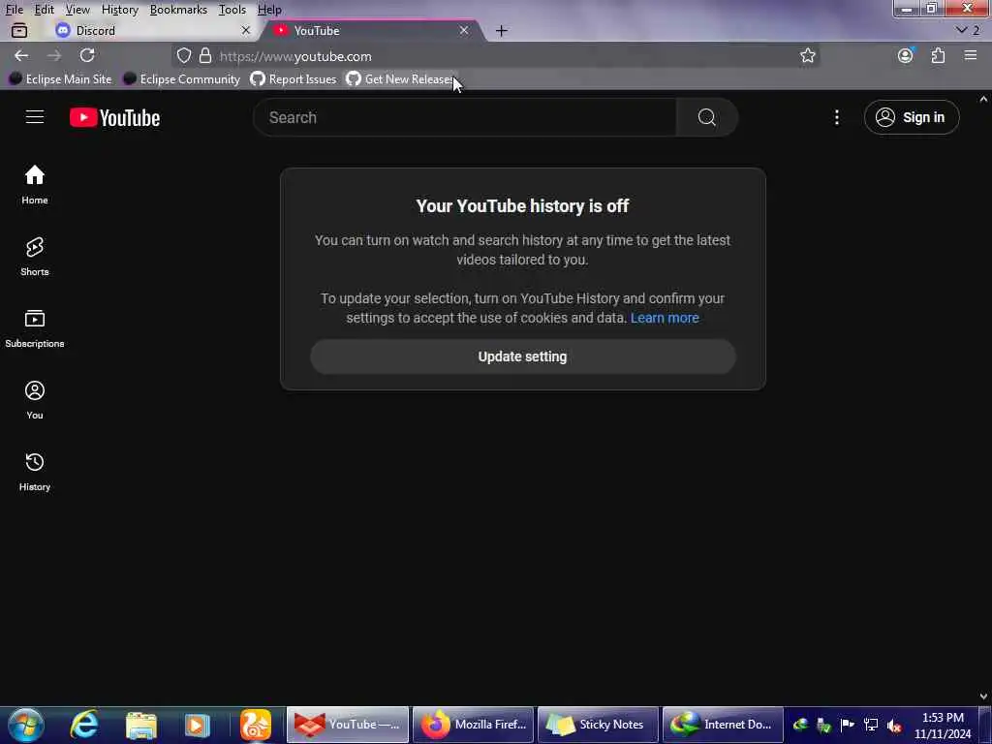Click the network tray icon
This screenshot has height=744, width=992.
(871, 725)
